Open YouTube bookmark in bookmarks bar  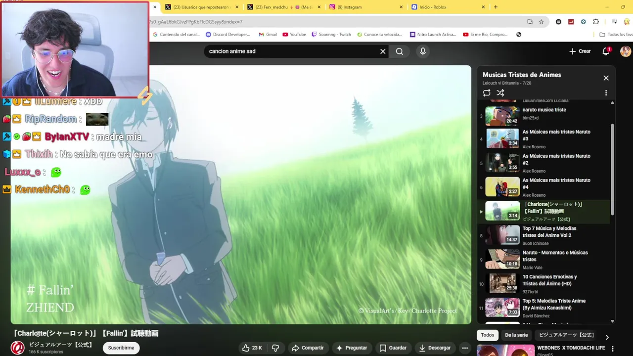click(x=294, y=35)
